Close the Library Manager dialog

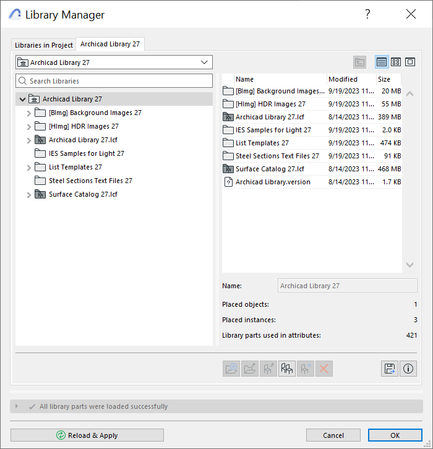[x=411, y=14]
